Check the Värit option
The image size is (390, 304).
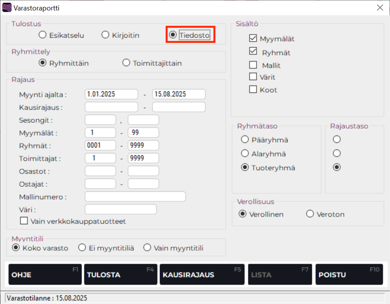[x=253, y=77]
